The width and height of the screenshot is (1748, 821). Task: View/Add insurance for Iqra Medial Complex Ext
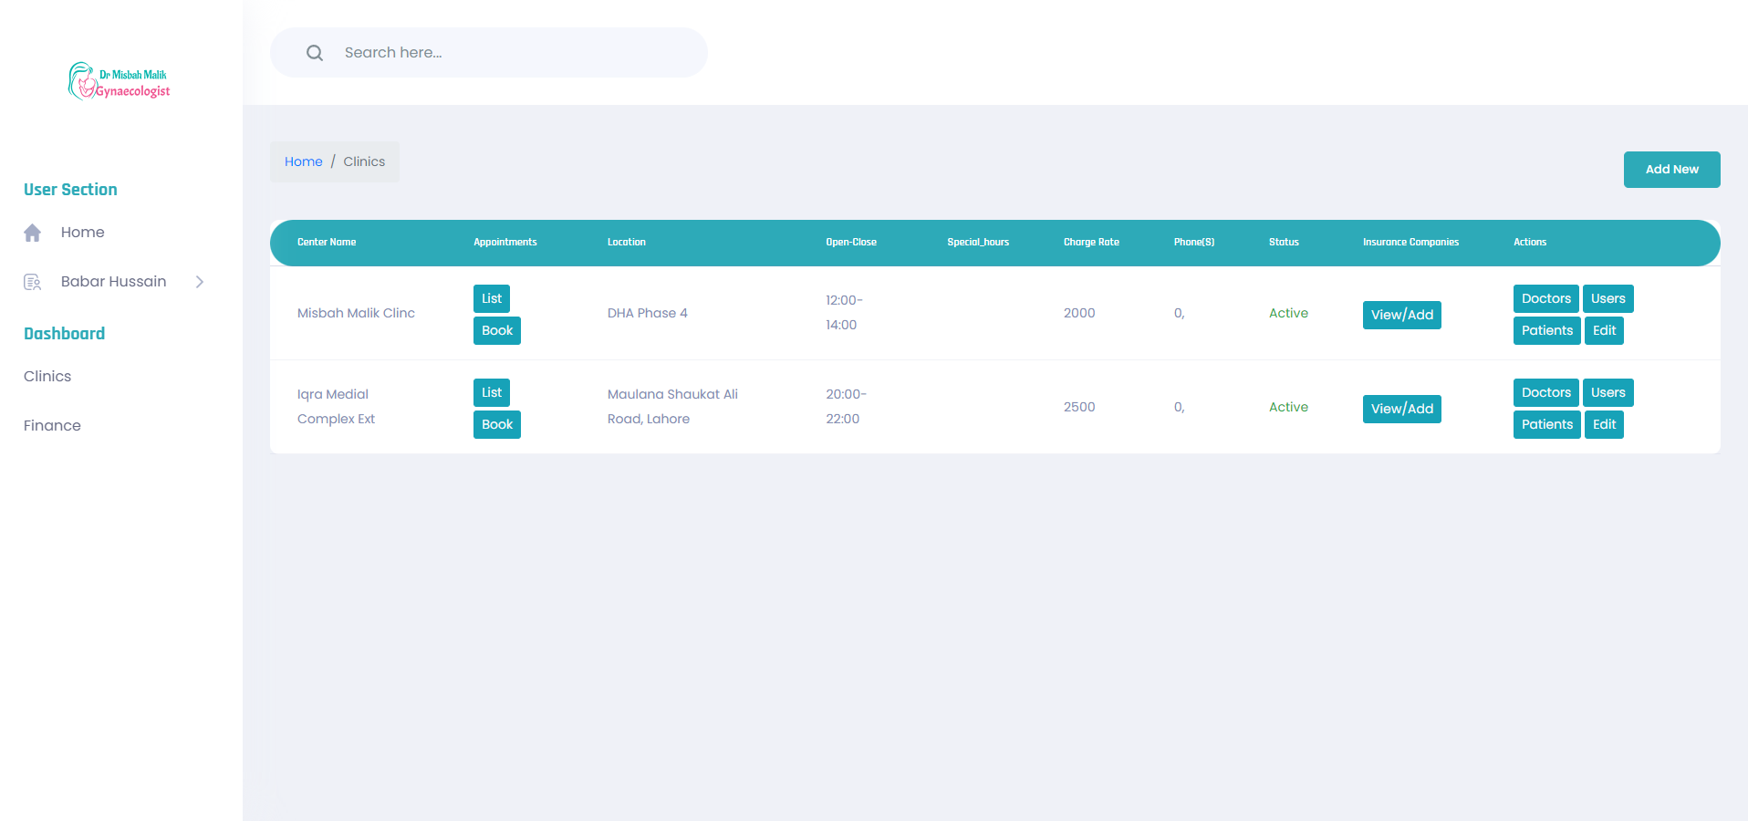pyautogui.click(x=1401, y=409)
